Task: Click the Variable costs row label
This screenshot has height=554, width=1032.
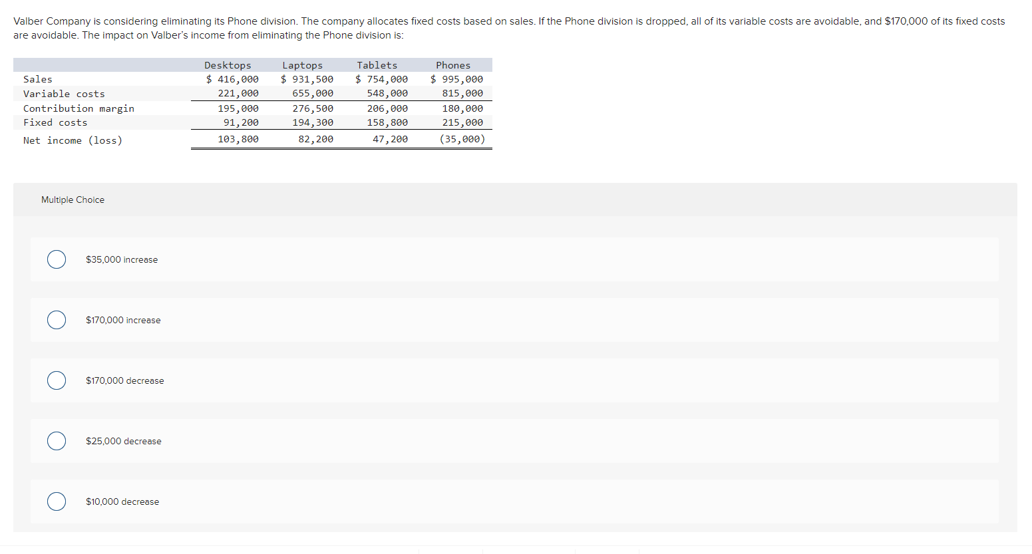Action: (x=63, y=93)
